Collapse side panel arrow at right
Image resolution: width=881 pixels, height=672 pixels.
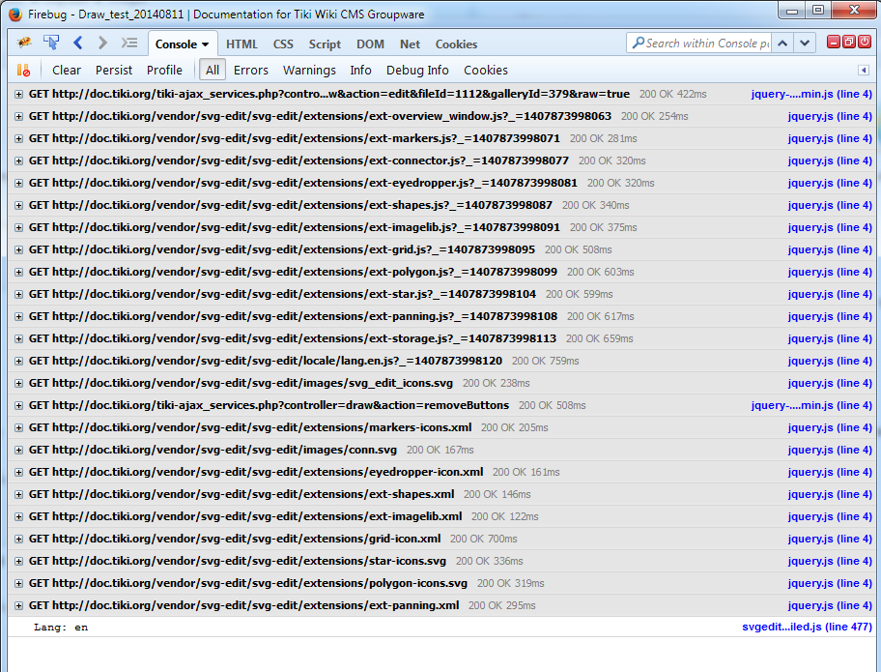864,71
